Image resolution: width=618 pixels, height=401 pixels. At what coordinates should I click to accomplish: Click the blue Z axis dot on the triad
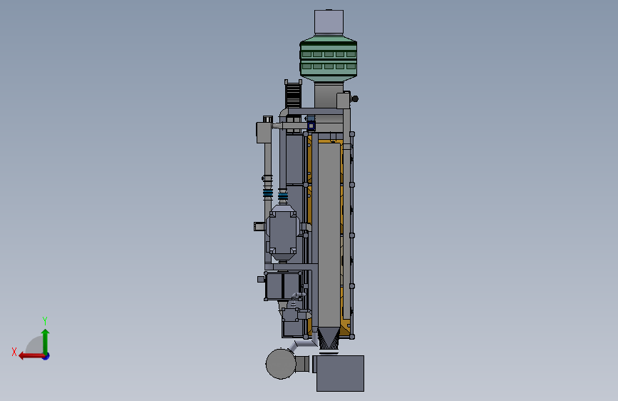click(46, 356)
